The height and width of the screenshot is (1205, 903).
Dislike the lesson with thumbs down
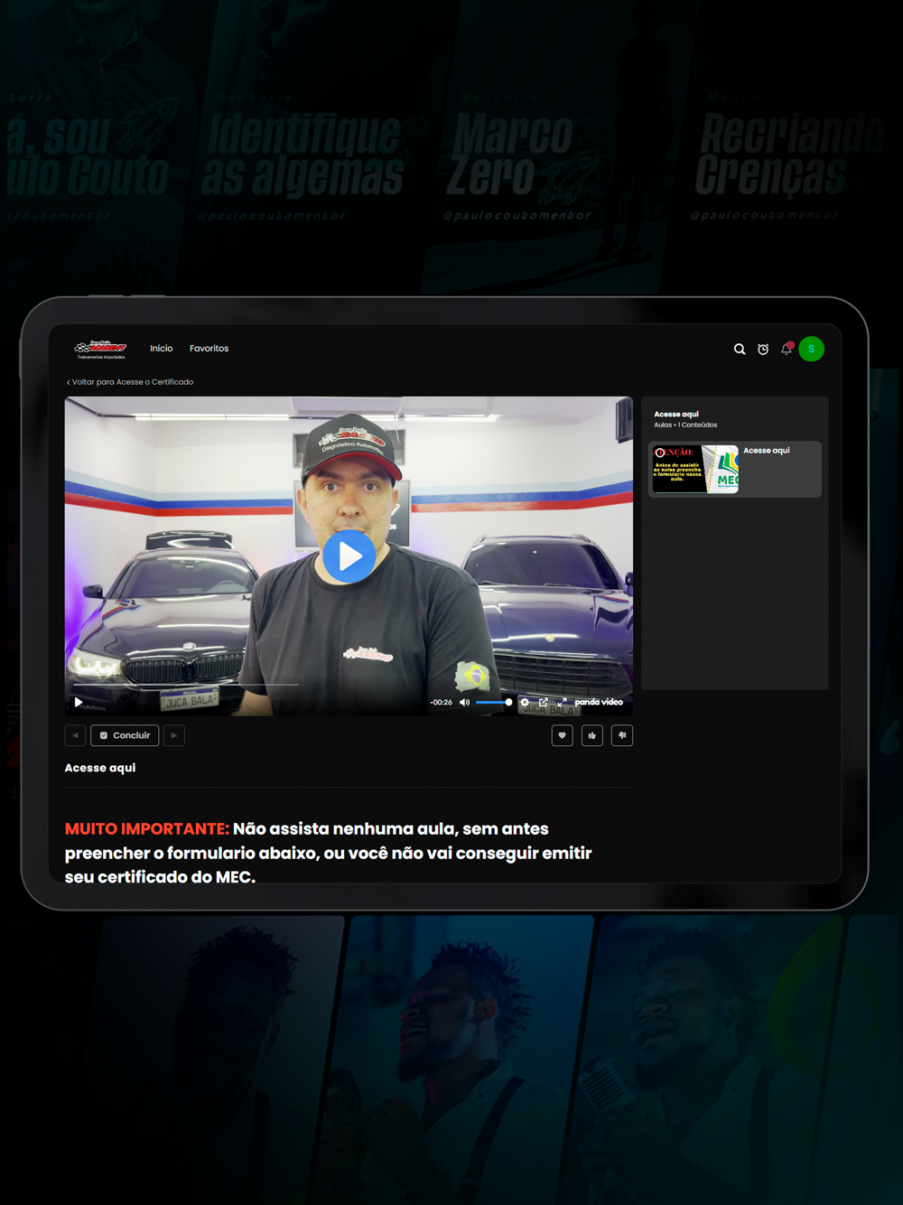[622, 735]
